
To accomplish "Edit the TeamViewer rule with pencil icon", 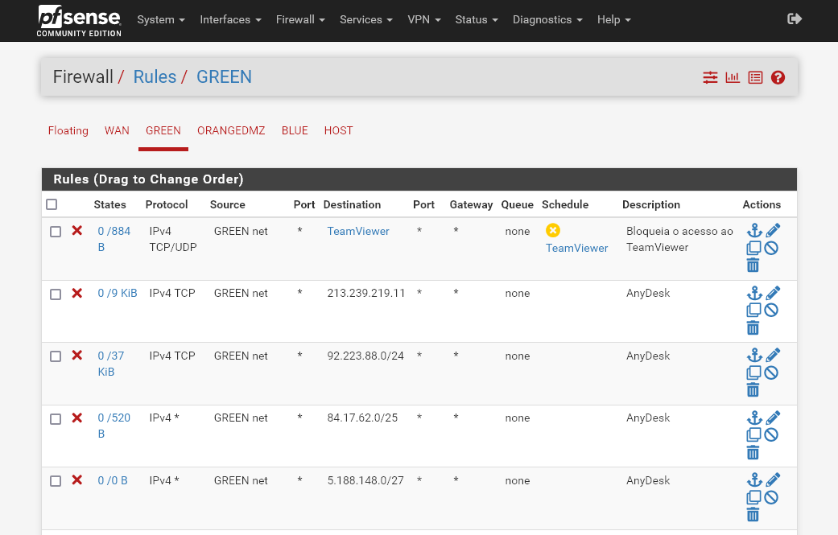I will point(773,231).
